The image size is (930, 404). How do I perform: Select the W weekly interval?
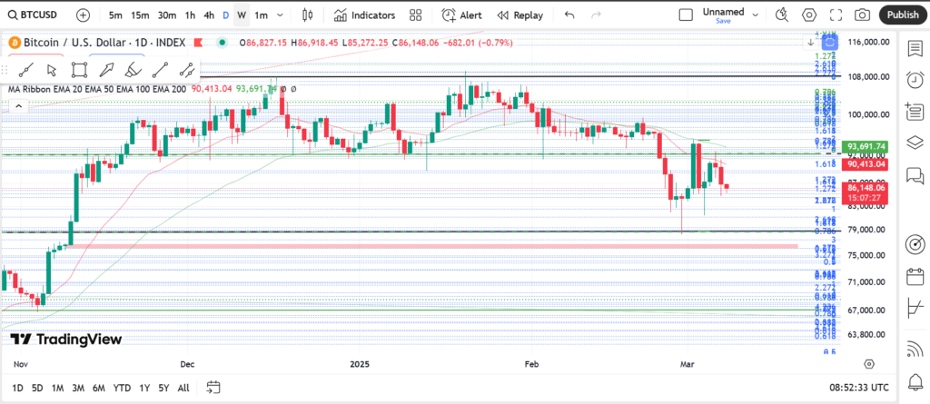(242, 15)
